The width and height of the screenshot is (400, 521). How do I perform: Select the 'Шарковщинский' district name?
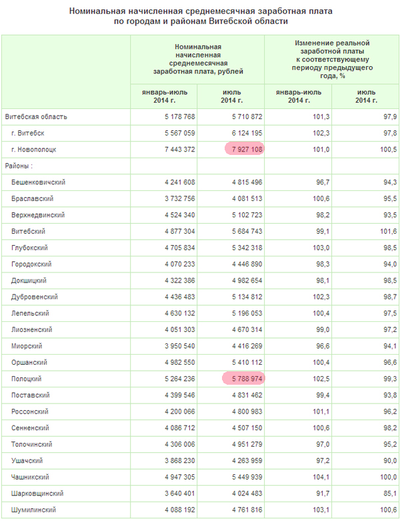click(x=37, y=494)
